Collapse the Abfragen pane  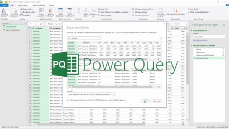(25, 23)
